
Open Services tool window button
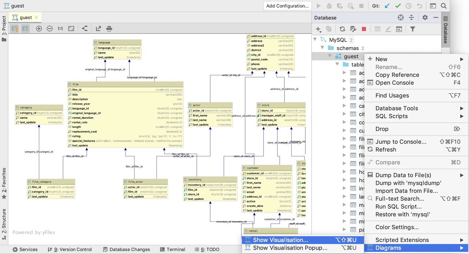coord(25,250)
